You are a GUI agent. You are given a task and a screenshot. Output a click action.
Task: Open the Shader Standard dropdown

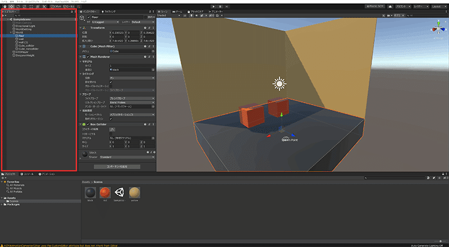click(127, 157)
